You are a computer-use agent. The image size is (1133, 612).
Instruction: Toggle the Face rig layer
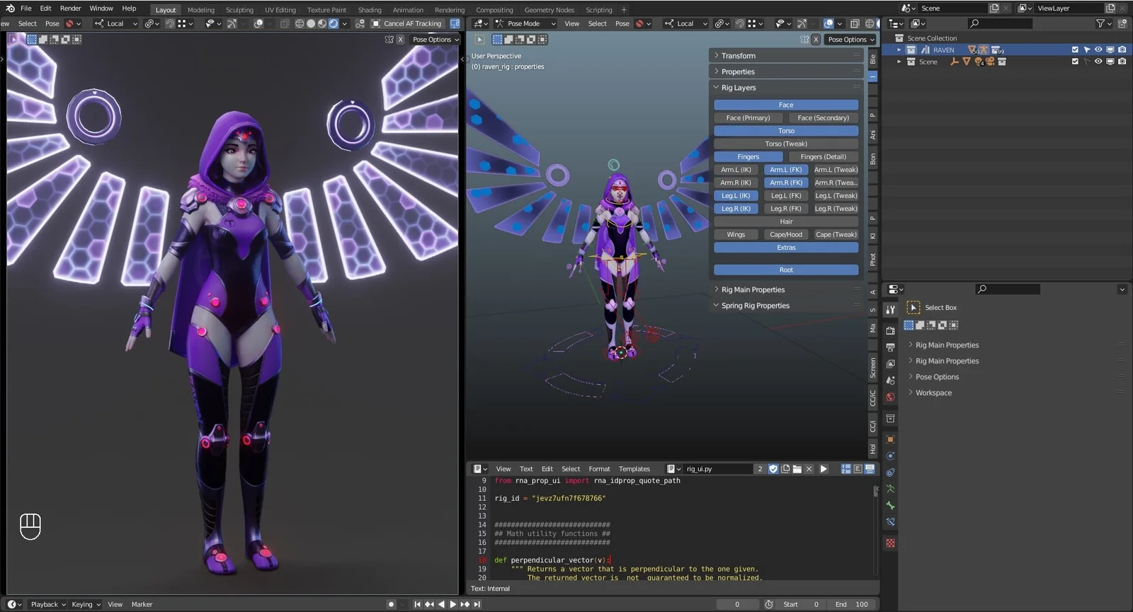[x=786, y=105]
